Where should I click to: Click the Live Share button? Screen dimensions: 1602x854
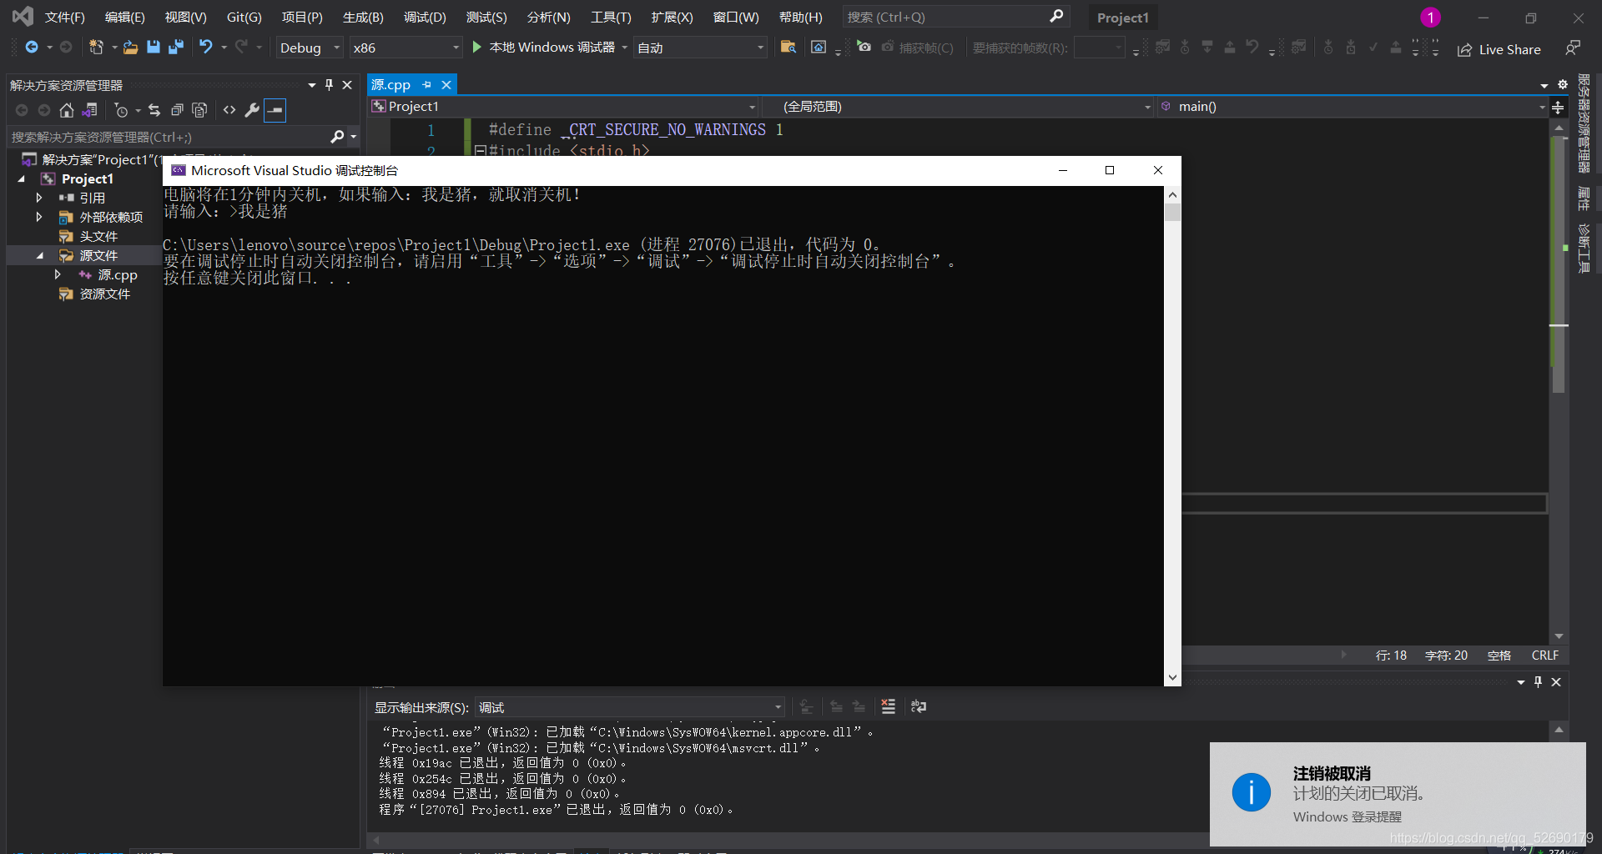click(x=1499, y=50)
